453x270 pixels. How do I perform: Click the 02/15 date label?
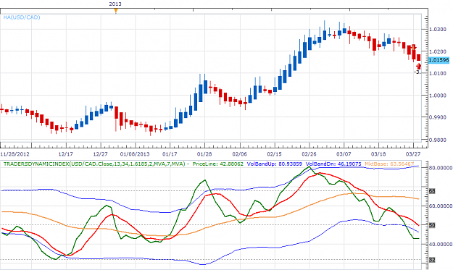pyautogui.click(x=275, y=154)
